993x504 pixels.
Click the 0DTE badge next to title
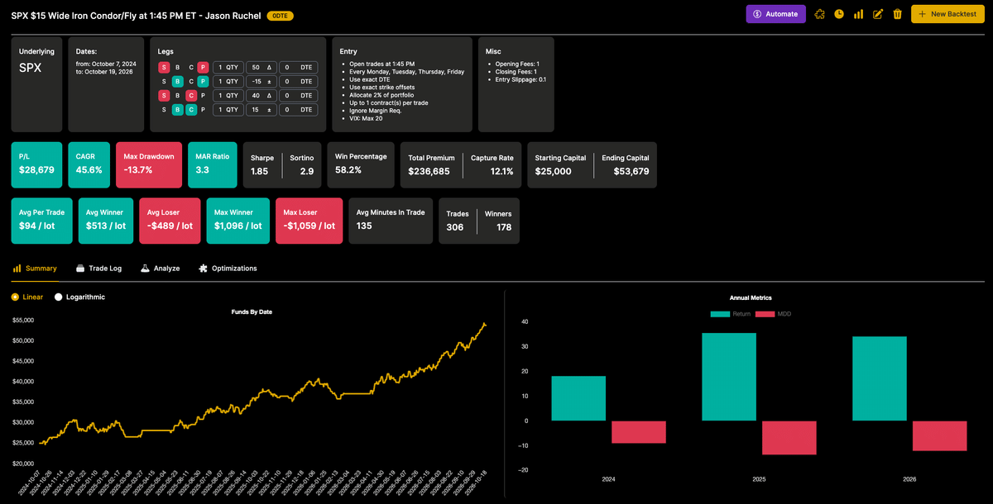pos(280,16)
